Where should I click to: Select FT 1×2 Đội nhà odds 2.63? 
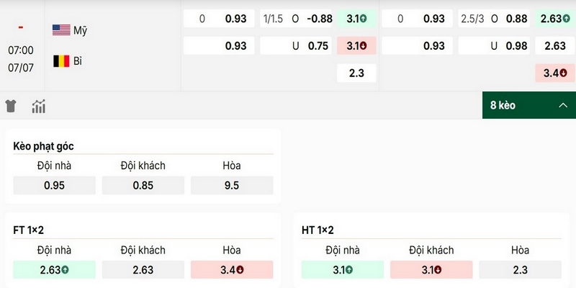[x=55, y=270]
